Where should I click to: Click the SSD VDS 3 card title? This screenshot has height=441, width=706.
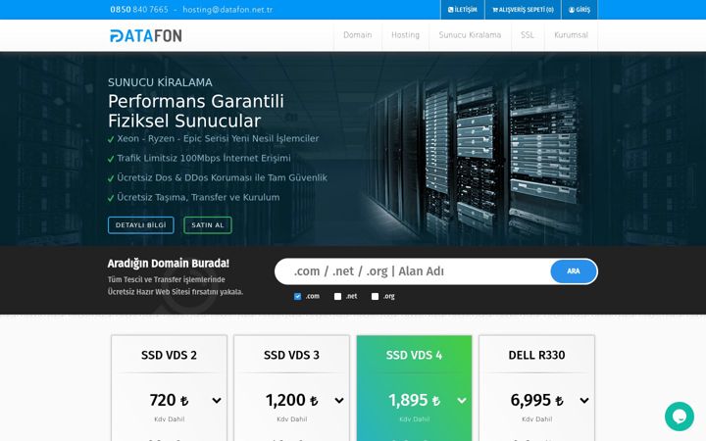[292, 355]
